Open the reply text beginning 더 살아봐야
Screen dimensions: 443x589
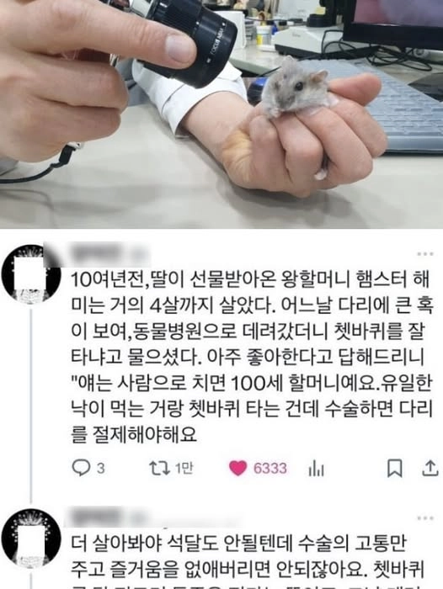tap(248, 561)
